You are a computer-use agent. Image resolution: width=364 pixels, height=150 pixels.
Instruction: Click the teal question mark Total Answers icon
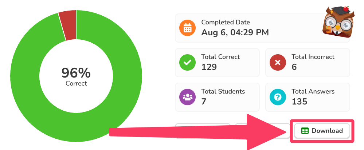click(x=278, y=97)
